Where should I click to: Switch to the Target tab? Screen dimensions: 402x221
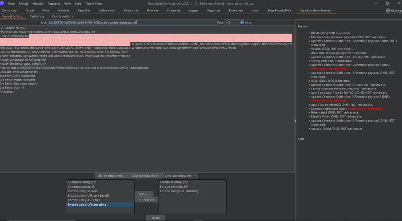[29, 11]
